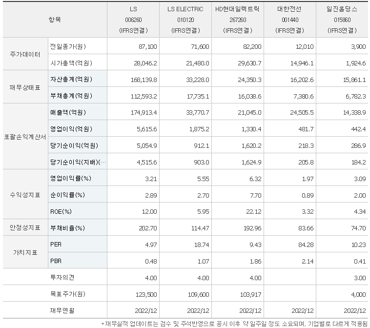Click the footnote about 재무실적 업데이트
Screen dimensions: 370x328
[234, 324]
